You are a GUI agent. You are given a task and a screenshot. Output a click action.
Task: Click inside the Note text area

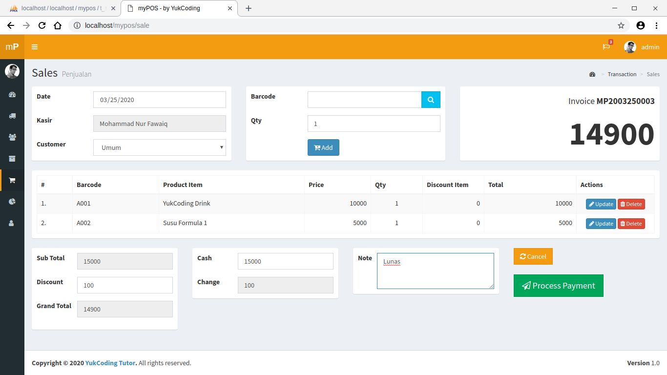pyautogui.click(x=435, y=271)
